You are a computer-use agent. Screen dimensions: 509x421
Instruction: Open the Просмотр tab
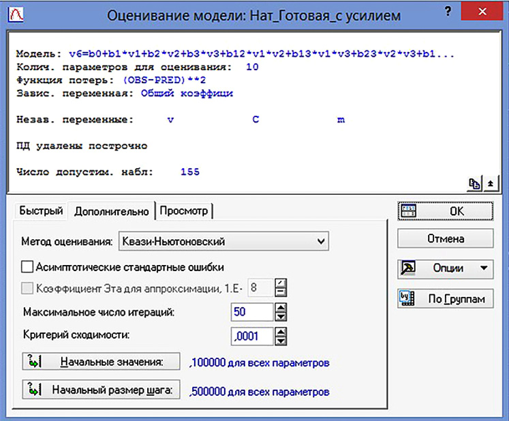click(x=184, y=210)
